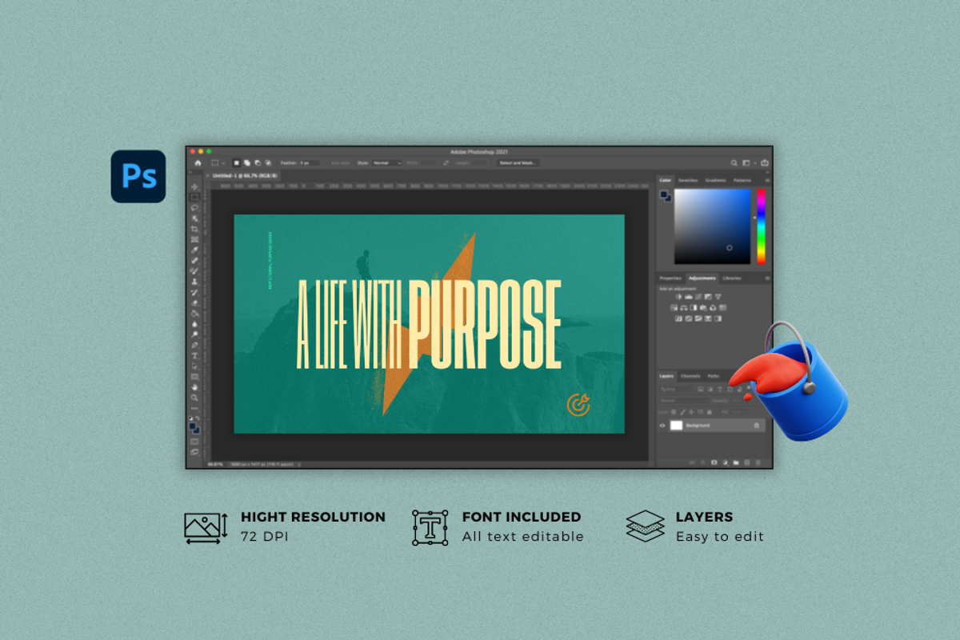Click the Select and Mask button
The image size is (960, 640).
coord(518,163)
